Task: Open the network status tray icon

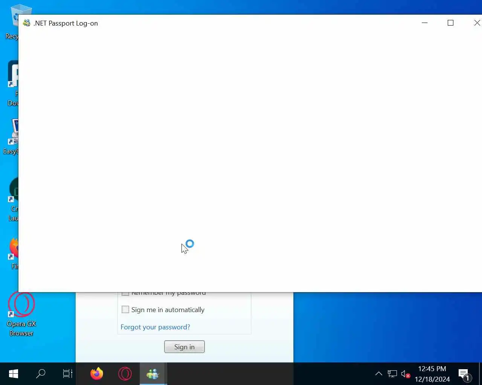Action: tap(392, 374)
